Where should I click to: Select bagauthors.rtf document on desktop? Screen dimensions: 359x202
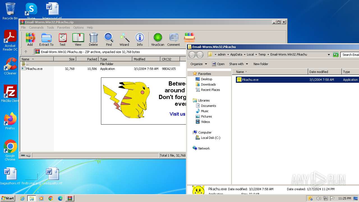(10, 176)
